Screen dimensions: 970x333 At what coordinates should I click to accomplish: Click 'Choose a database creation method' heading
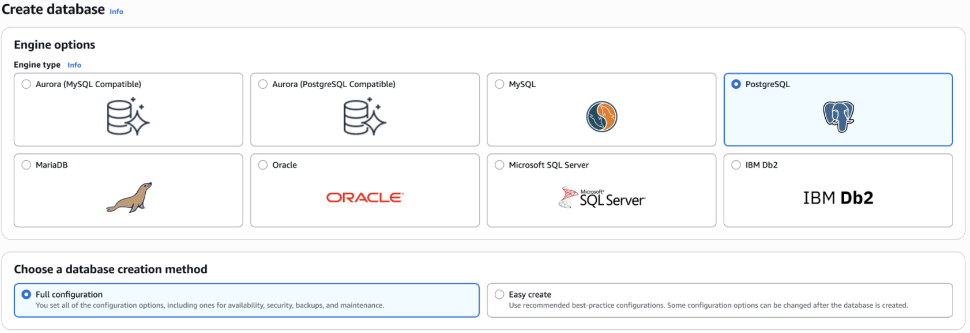[111, 269]
